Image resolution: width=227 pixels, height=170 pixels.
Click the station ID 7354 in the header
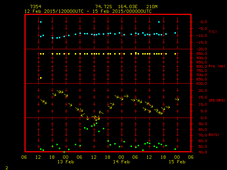tap(35, 7)
